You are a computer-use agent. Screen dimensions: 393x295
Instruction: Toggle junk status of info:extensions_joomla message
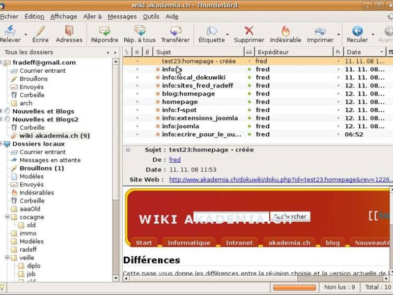click(338, 118)
